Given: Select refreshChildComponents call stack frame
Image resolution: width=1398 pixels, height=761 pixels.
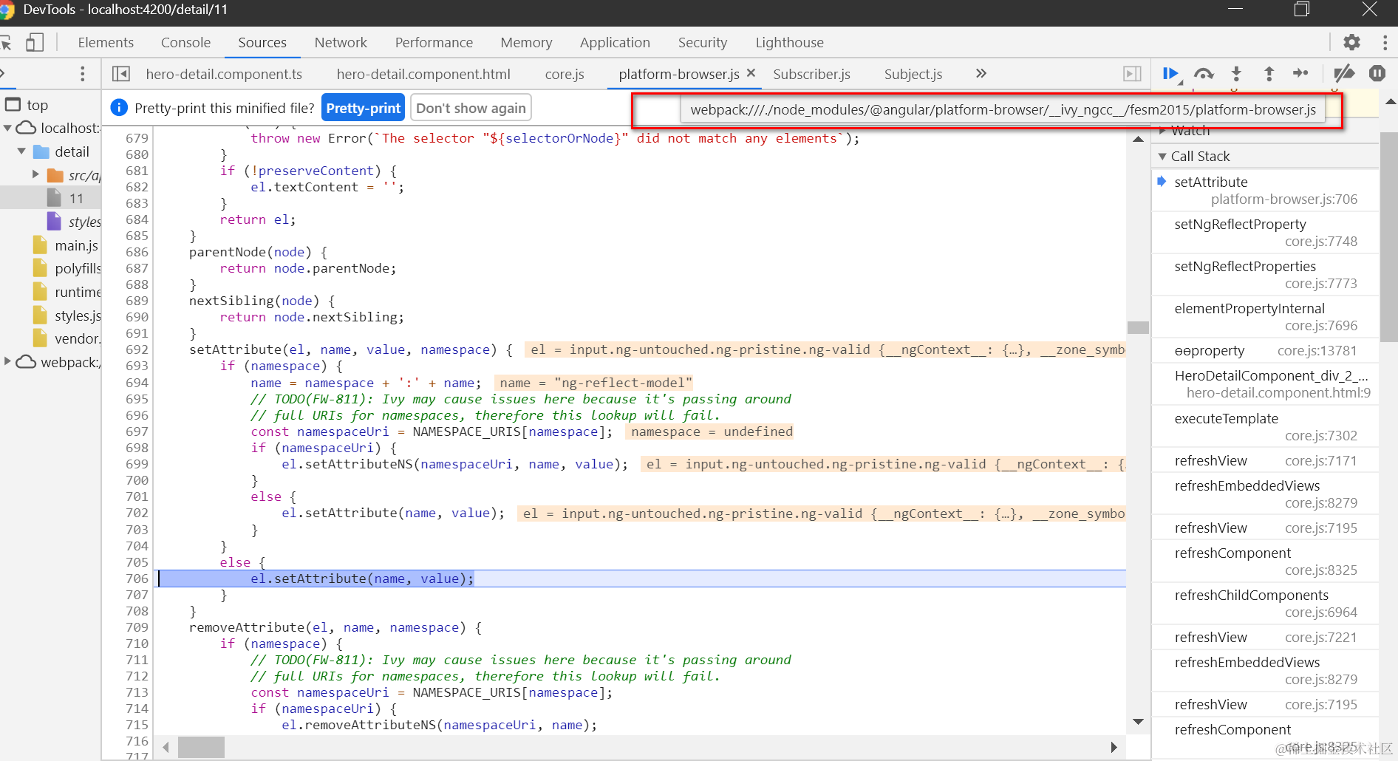Looking at the screenshot, I should point(1265,603).
